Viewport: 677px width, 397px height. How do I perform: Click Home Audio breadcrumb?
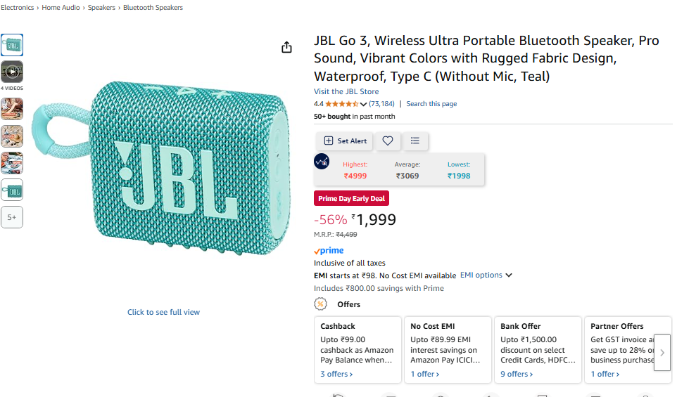coord(61,8)
